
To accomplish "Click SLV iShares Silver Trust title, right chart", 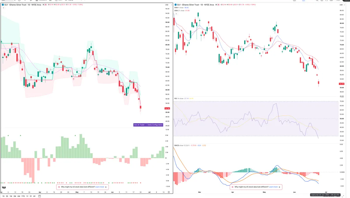I will [195, 5].
